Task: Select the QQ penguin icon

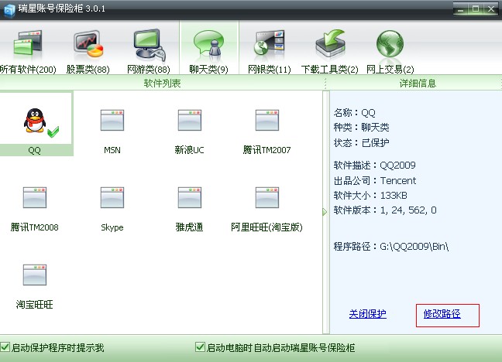Action: pyautogui.click(x=35, y=121)
